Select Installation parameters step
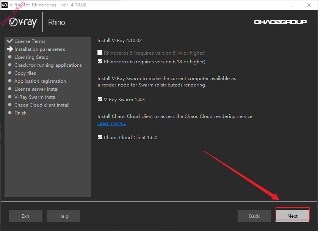This screenshot has height=231, width=318. [x=40, y=49]
